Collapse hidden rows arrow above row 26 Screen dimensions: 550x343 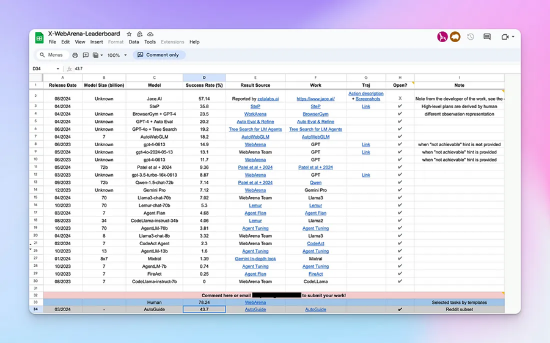click(31, 249)
